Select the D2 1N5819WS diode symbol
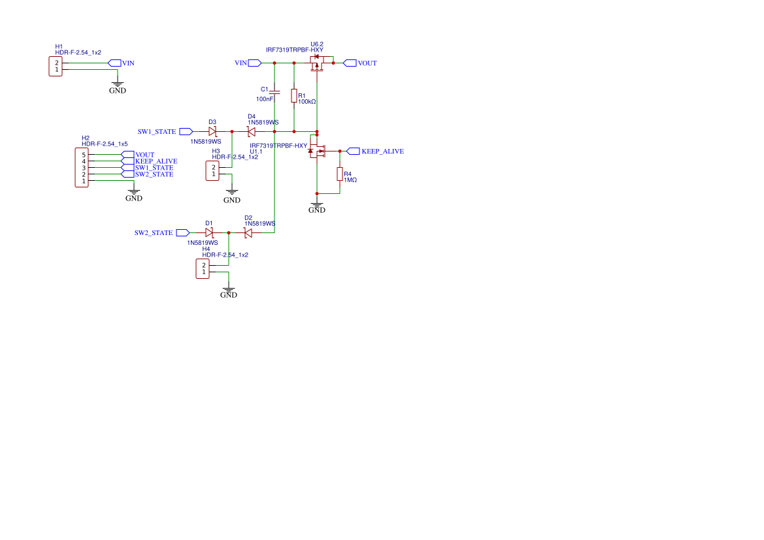Viewport: 764px width, 540px height. 248,232
